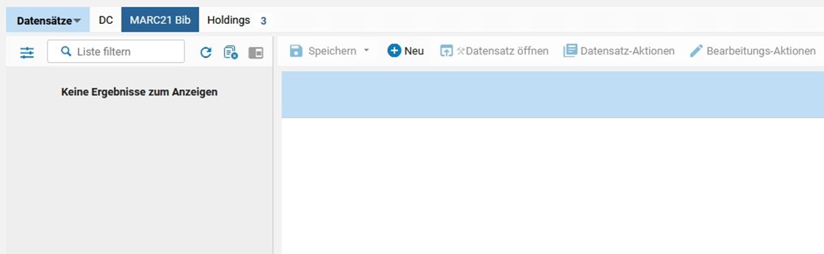The width and height of the screenshot is (824, 254).
Task: Click the magnifier icon in filter field
Action: [x=66, y=51]
